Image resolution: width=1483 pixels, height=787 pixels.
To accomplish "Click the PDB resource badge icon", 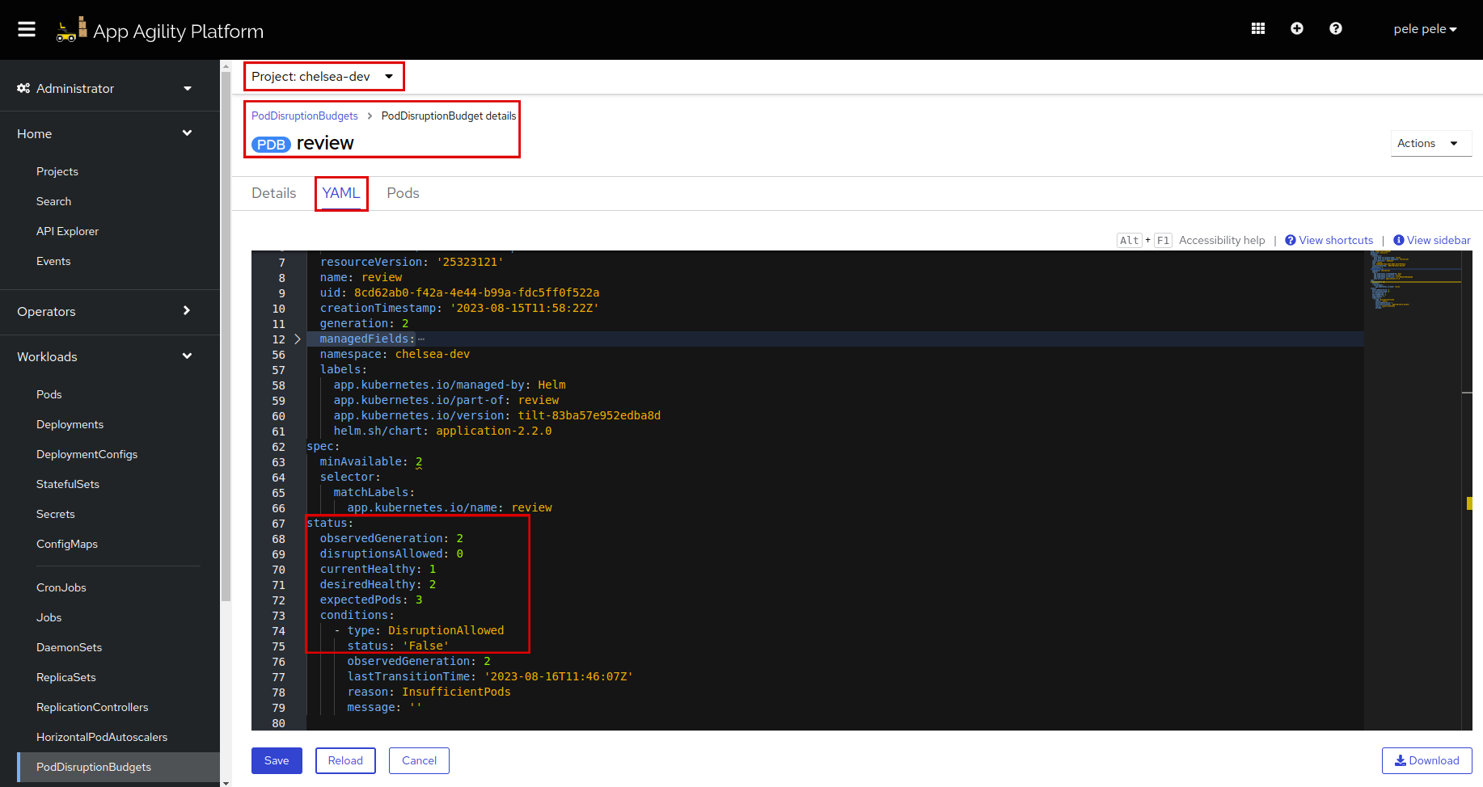I will (x=271, y=145).
